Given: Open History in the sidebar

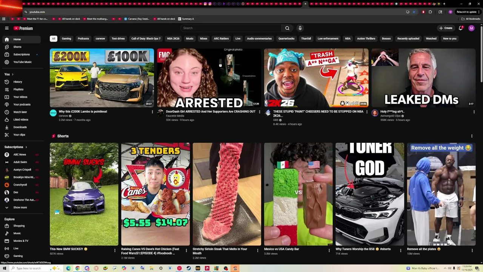Looking at the screenshot, I should coord(22,82).
